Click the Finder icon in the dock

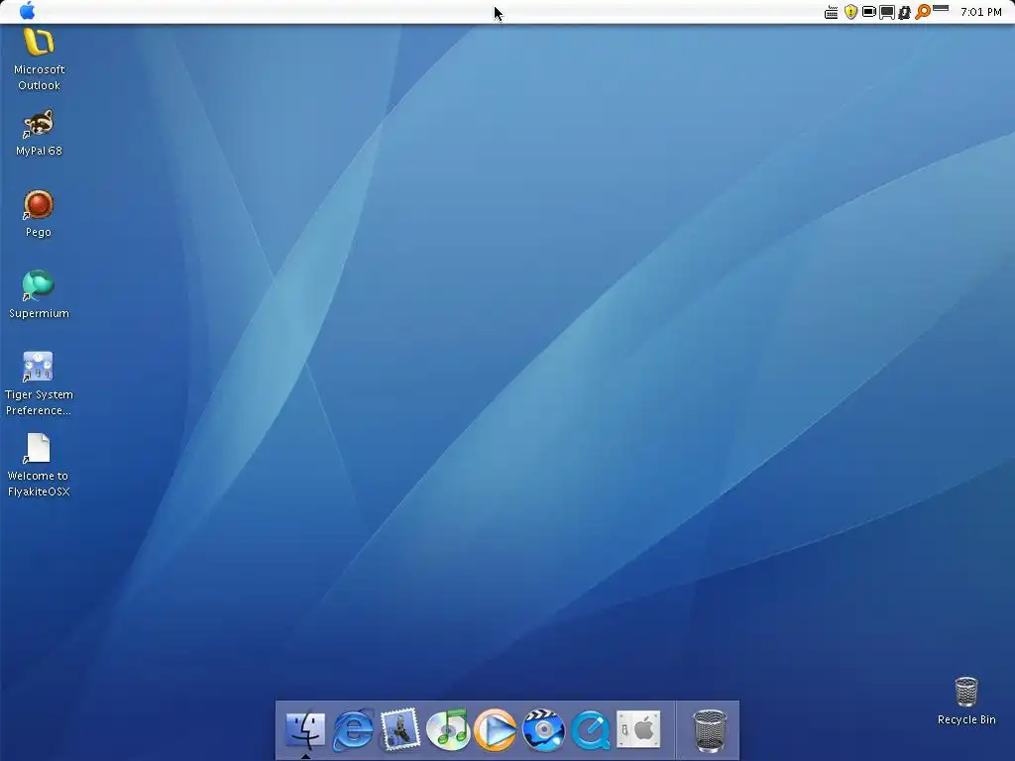tap(305, 730)
